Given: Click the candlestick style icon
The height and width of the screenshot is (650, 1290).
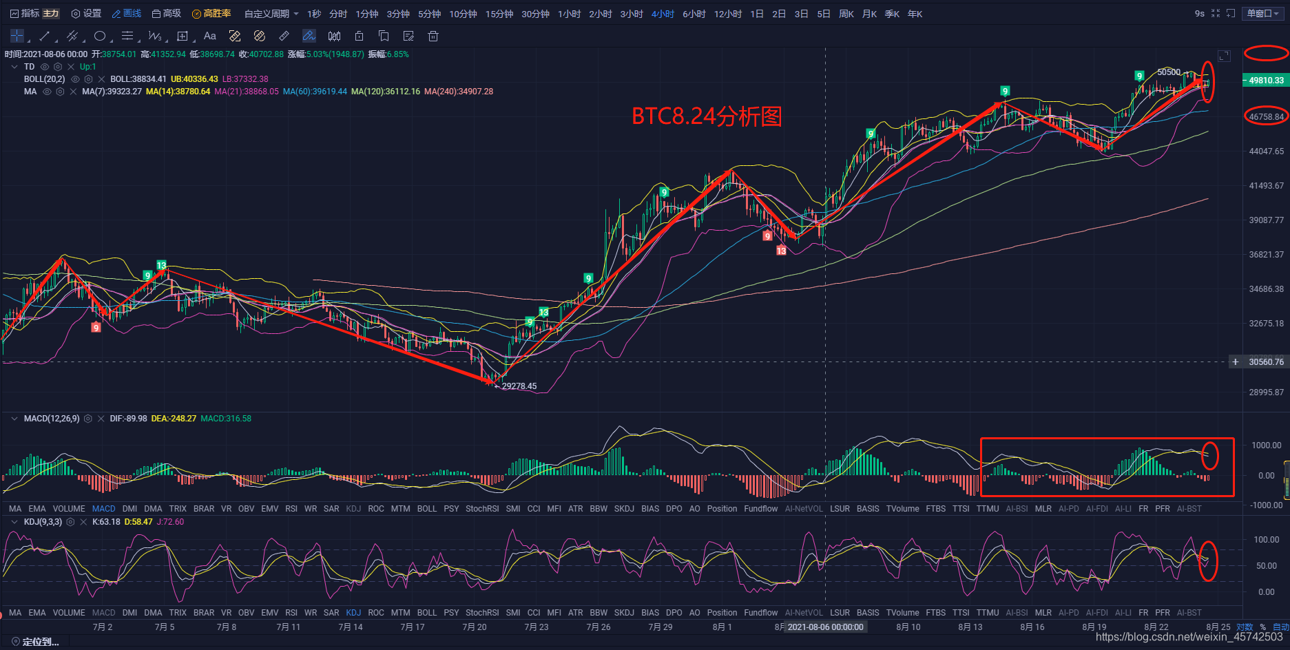Looking at the screenshot, I should click(x=334, y=36).
